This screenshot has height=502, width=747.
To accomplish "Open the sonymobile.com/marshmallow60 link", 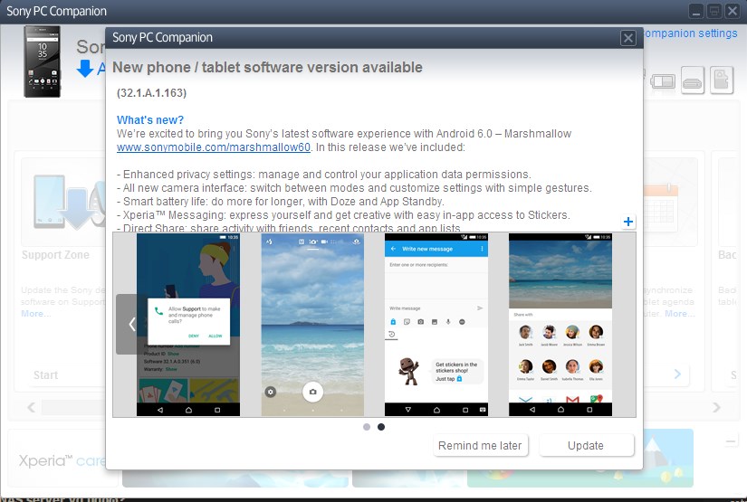I will pos(214,147).
